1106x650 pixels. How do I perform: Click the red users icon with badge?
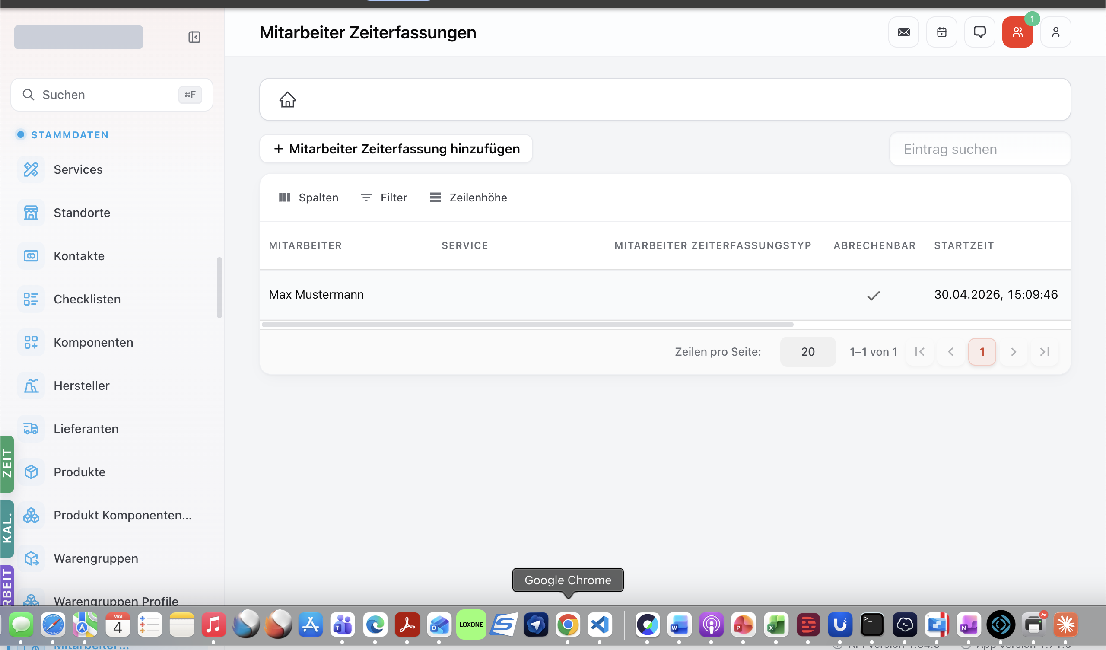click(1017, 32)
